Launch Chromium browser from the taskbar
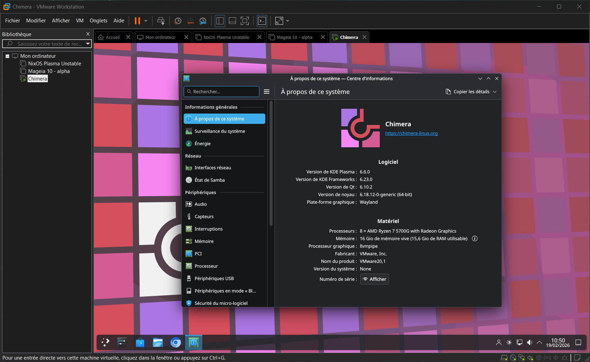 [175, 342]
